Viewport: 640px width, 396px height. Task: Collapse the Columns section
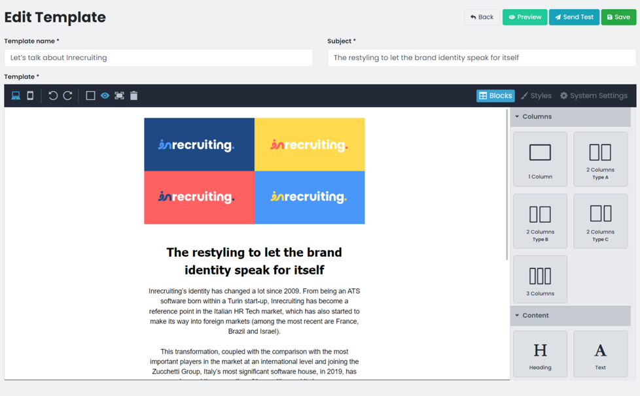(570, 116)
